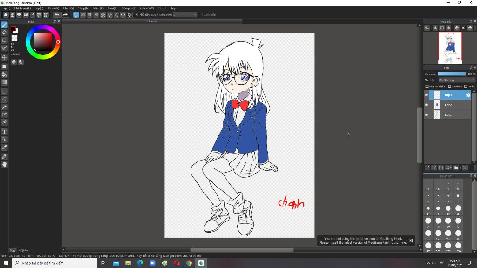Select the Select Pen tool
This screenshot has width=477, height=268.
tap(4, 114)
